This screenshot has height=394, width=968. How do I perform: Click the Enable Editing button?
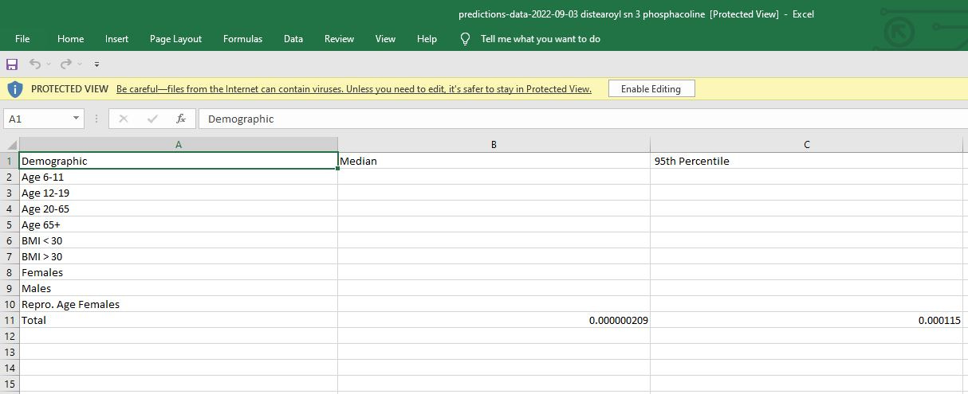click(651, 88)
